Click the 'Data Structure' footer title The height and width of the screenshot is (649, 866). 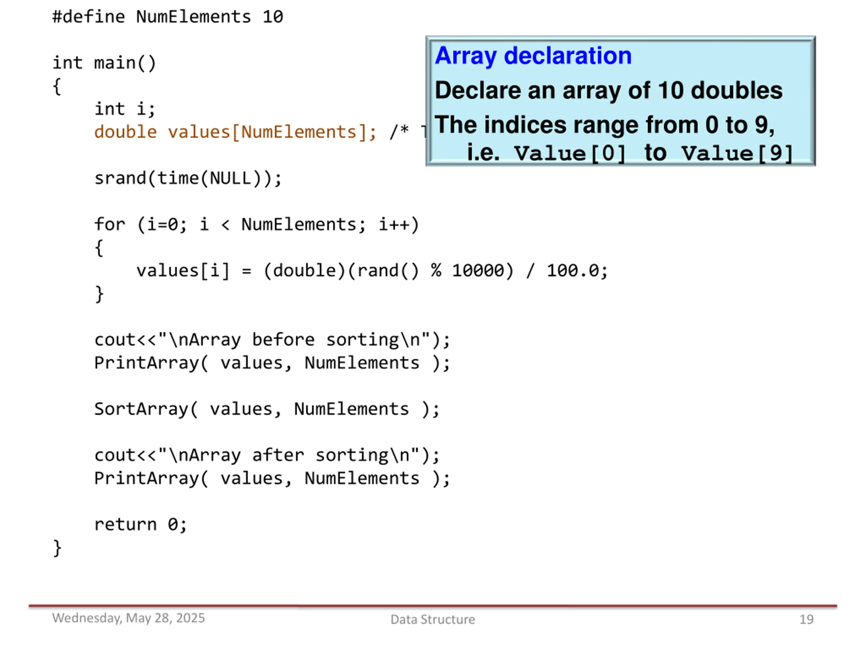click(x=433, y=619)
